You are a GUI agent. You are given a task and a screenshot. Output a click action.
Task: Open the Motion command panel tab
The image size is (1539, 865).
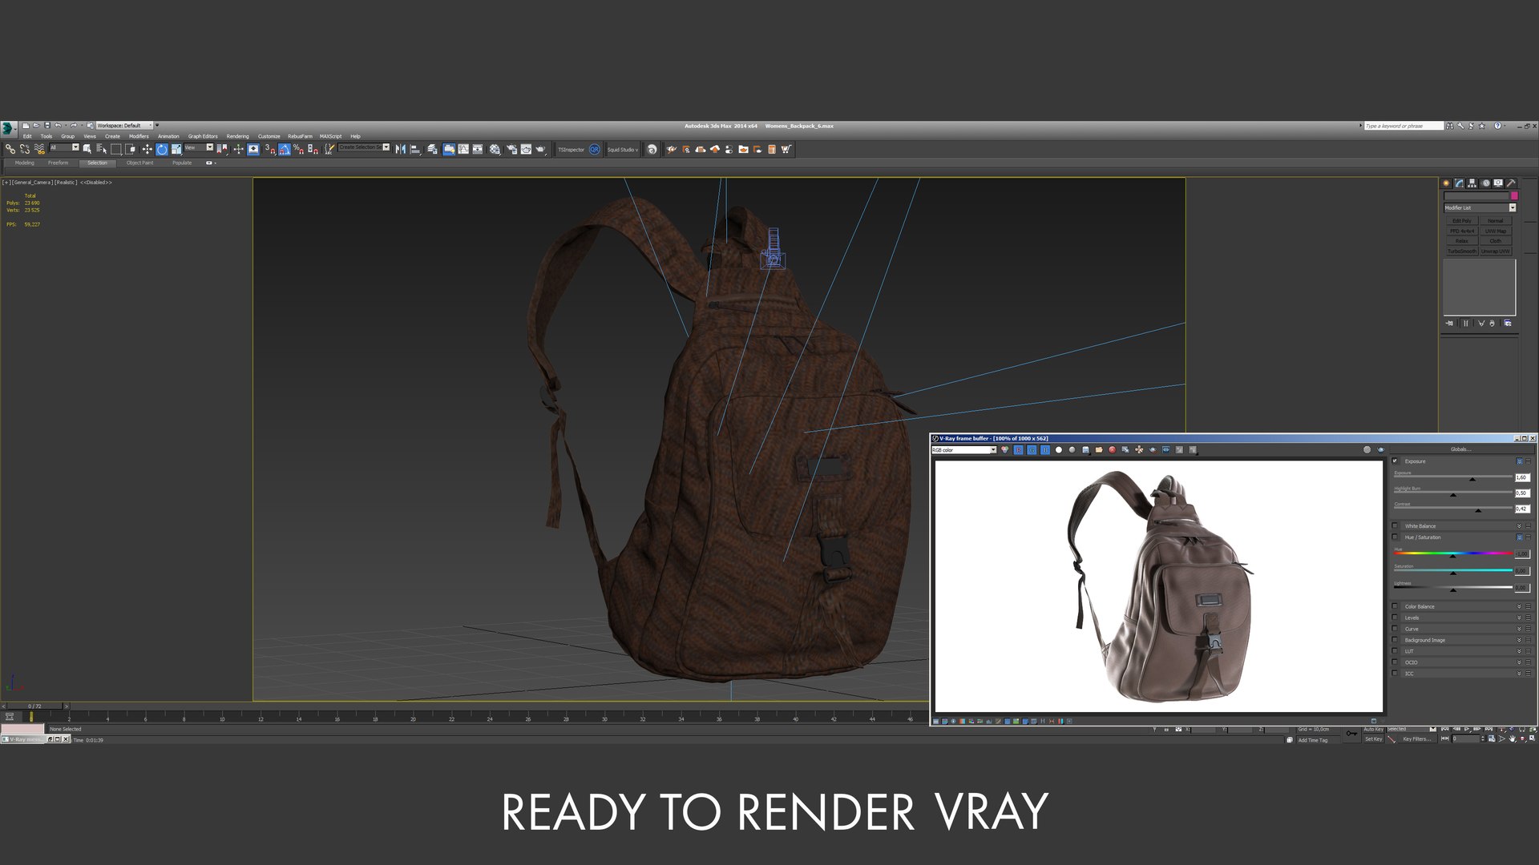coord(1485,183)
